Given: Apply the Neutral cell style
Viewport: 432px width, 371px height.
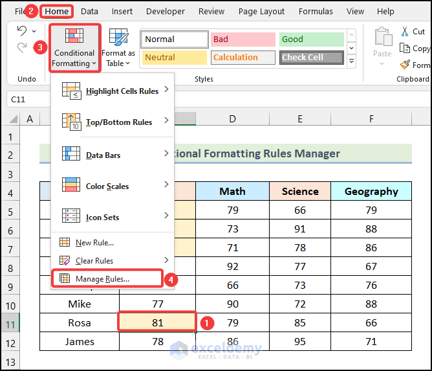Looking at the screenshot, I should point(175,58).
